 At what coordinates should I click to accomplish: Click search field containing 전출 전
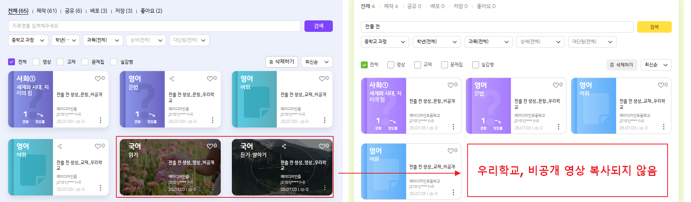497,27
